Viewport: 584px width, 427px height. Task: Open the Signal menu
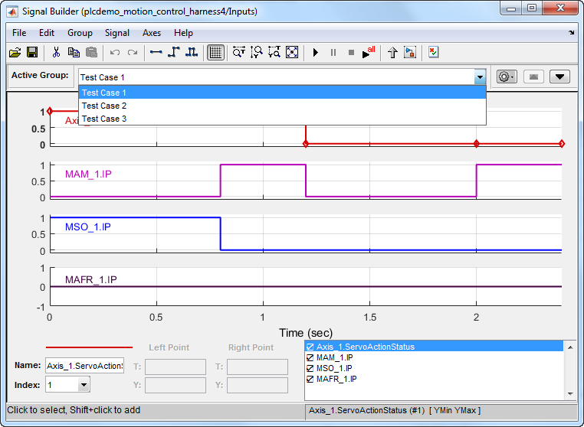117,33
